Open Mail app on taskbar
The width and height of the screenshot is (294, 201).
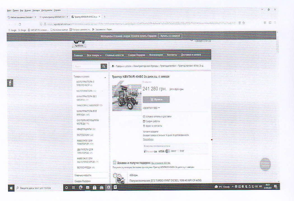tap(102, 188)
